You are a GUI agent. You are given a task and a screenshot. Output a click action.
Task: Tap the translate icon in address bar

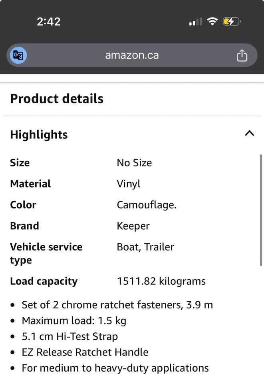[18, 55]
